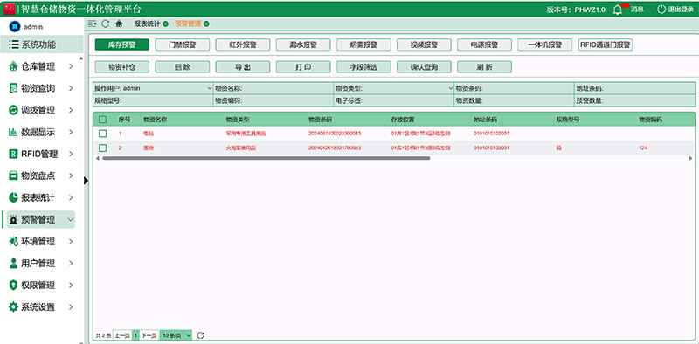Click the 字段筛选 button
The image size is (699, 344).
[x=363, y=67]
